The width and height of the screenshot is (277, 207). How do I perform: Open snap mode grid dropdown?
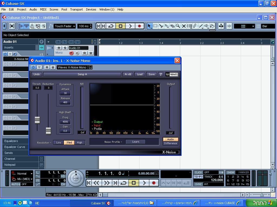point(245,26)
